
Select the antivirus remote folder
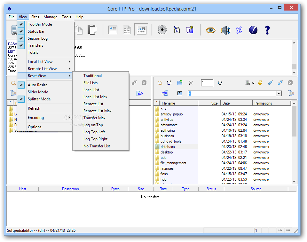point(167,120)
